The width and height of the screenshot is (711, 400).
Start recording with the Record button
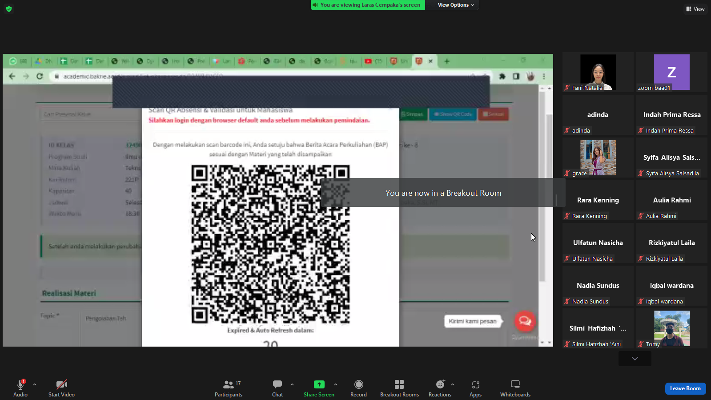pos(358,388)
